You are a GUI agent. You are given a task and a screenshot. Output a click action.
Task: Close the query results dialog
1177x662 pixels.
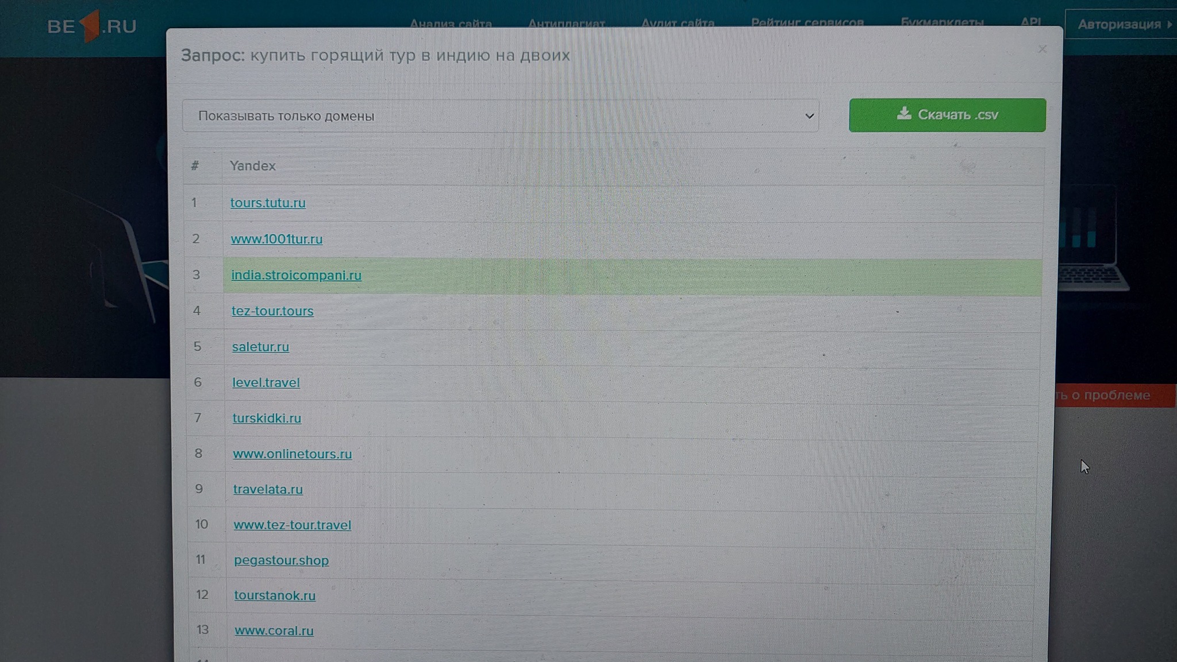tap(1043, 49)
